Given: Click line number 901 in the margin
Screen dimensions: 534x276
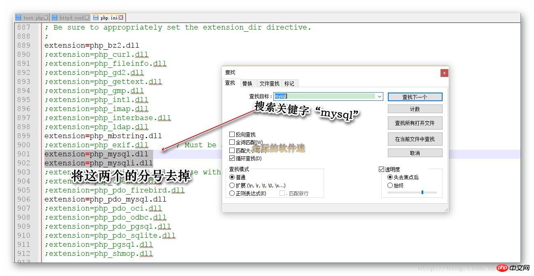Looking at the screenshot, I should [24, 154].
